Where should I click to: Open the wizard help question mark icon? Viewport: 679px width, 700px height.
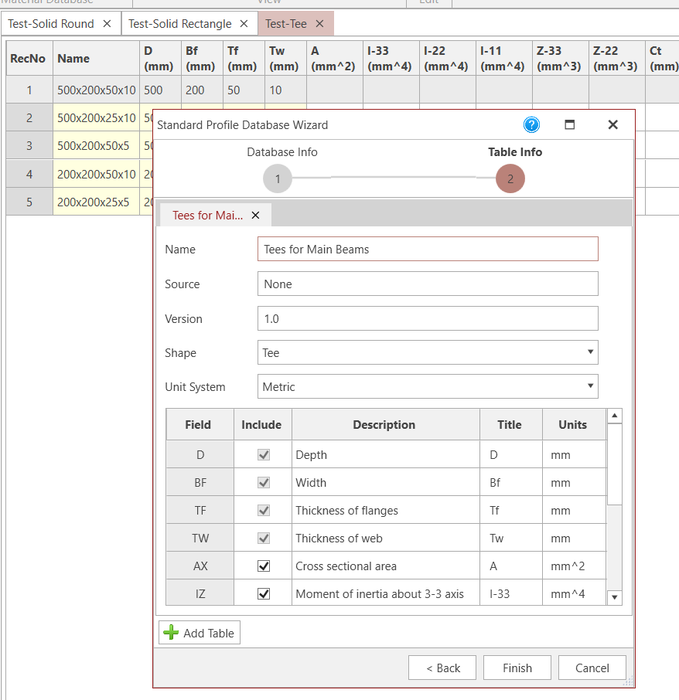coord(531,124)
